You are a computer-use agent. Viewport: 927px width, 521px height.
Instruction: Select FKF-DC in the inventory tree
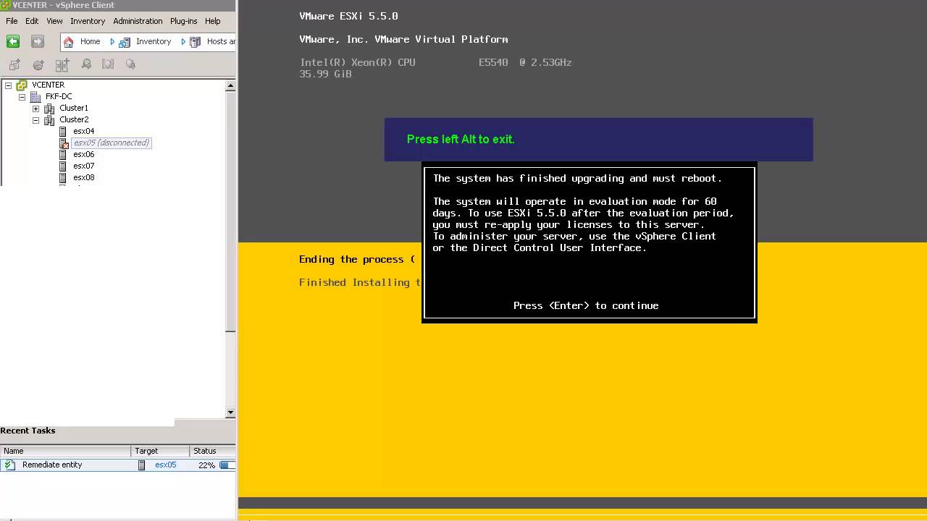59,96
